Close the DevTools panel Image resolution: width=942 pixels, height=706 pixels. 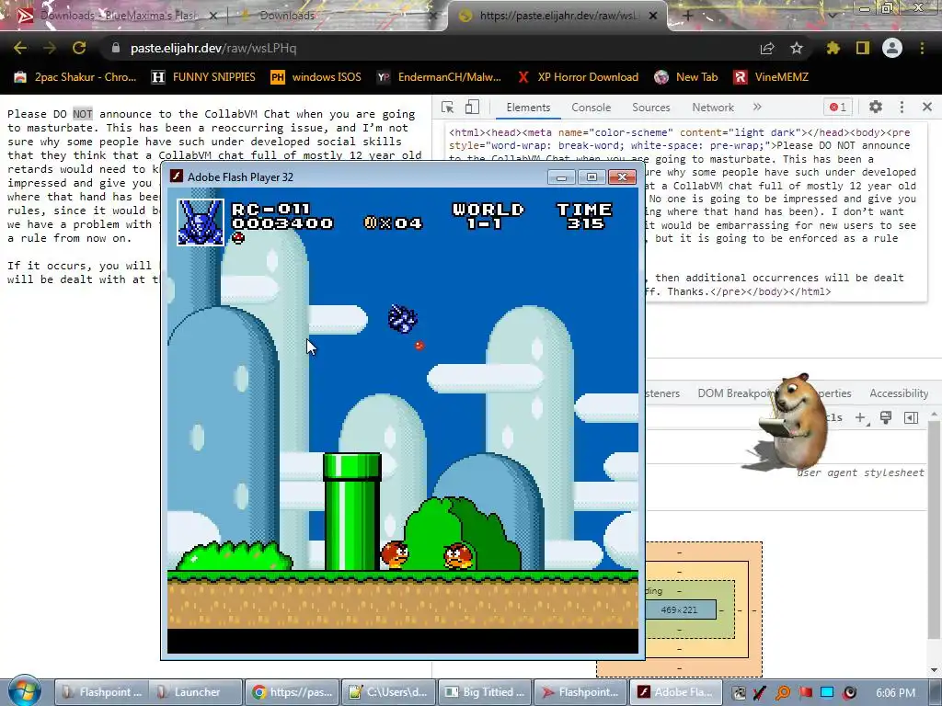point(927,107)
